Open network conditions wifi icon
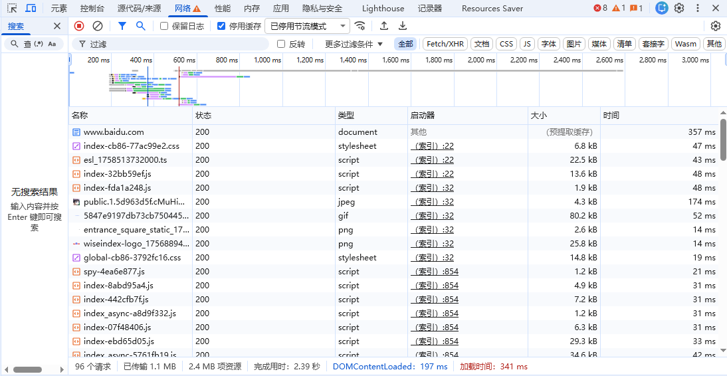 click(x=360, y=26)
